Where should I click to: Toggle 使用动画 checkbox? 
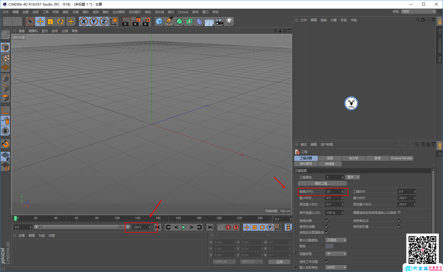point(327,220)
